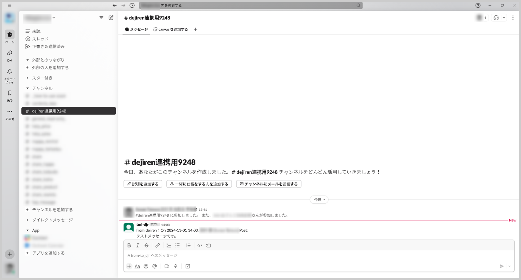Open the huddle options chevron
The width and height of the screenshot is (521, 280).
point(504,18)
